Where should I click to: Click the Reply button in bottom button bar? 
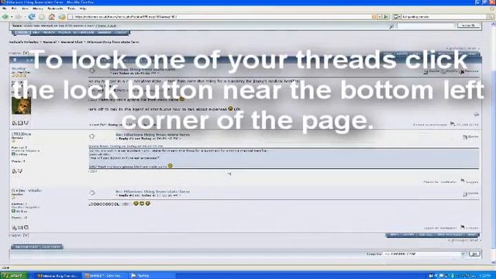(394, 235)
